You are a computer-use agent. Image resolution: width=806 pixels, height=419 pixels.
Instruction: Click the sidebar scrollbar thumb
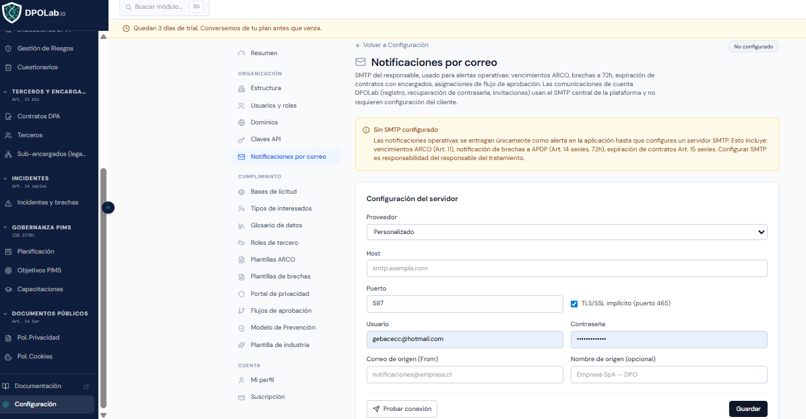click(103, 287)
